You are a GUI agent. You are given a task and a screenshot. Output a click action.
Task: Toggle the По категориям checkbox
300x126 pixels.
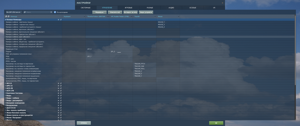point(55,12)
